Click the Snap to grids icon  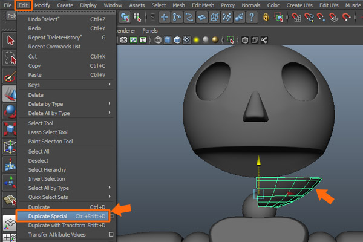(298, 18)
